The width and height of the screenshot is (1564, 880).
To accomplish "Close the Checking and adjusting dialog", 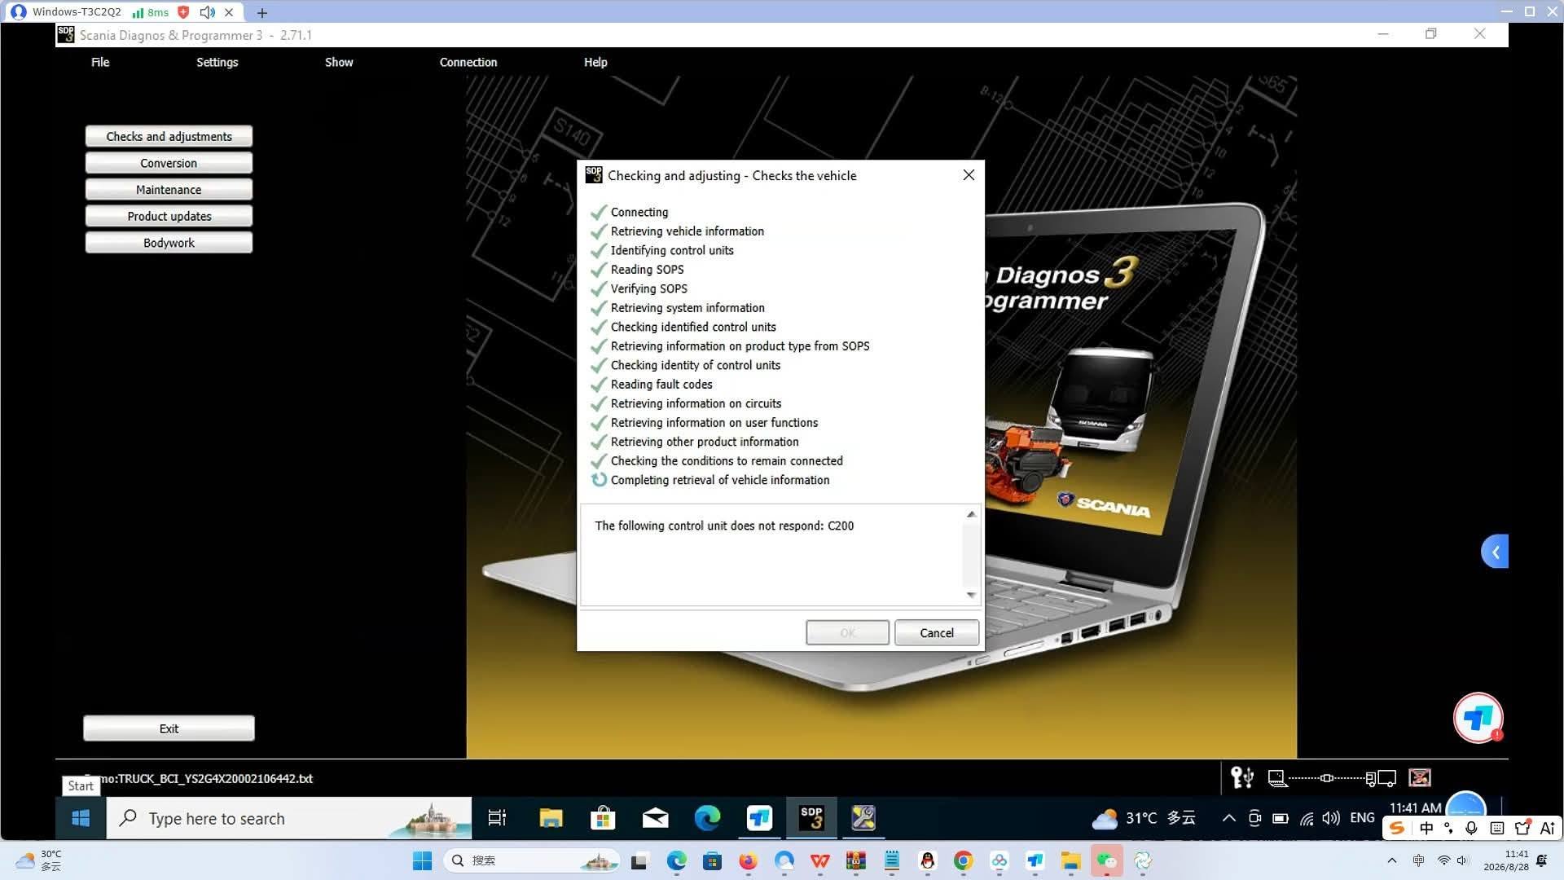I will [969, 175].
